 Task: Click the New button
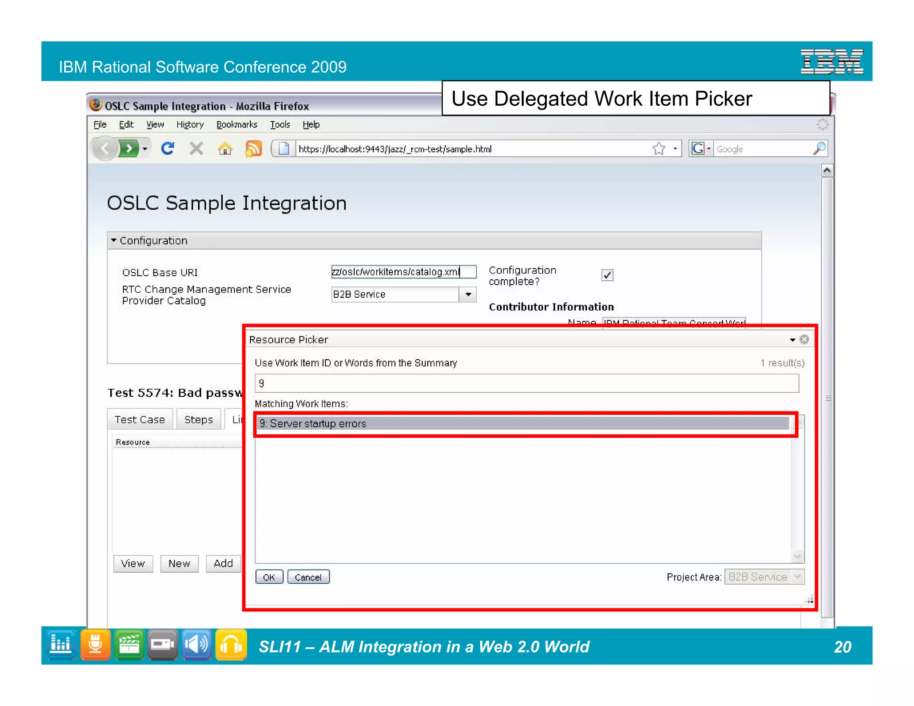[179, 564]
